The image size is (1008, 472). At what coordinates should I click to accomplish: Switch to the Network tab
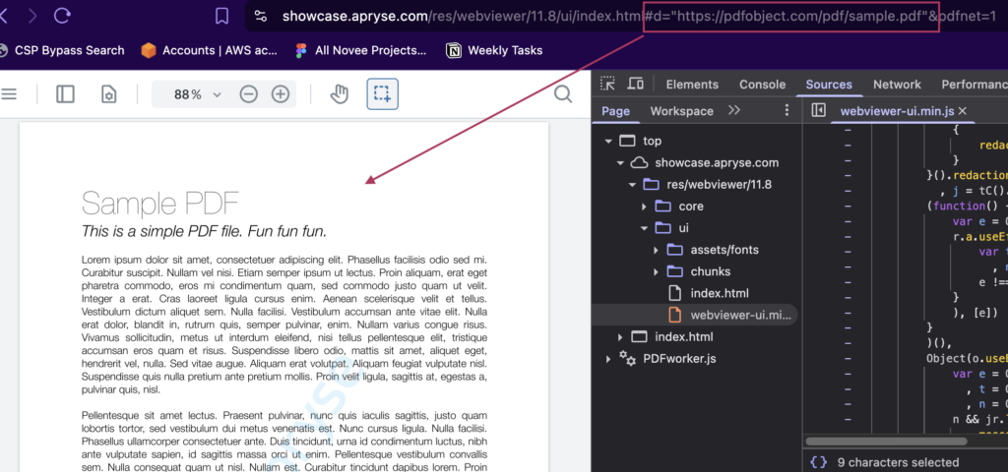click(897, 85)
